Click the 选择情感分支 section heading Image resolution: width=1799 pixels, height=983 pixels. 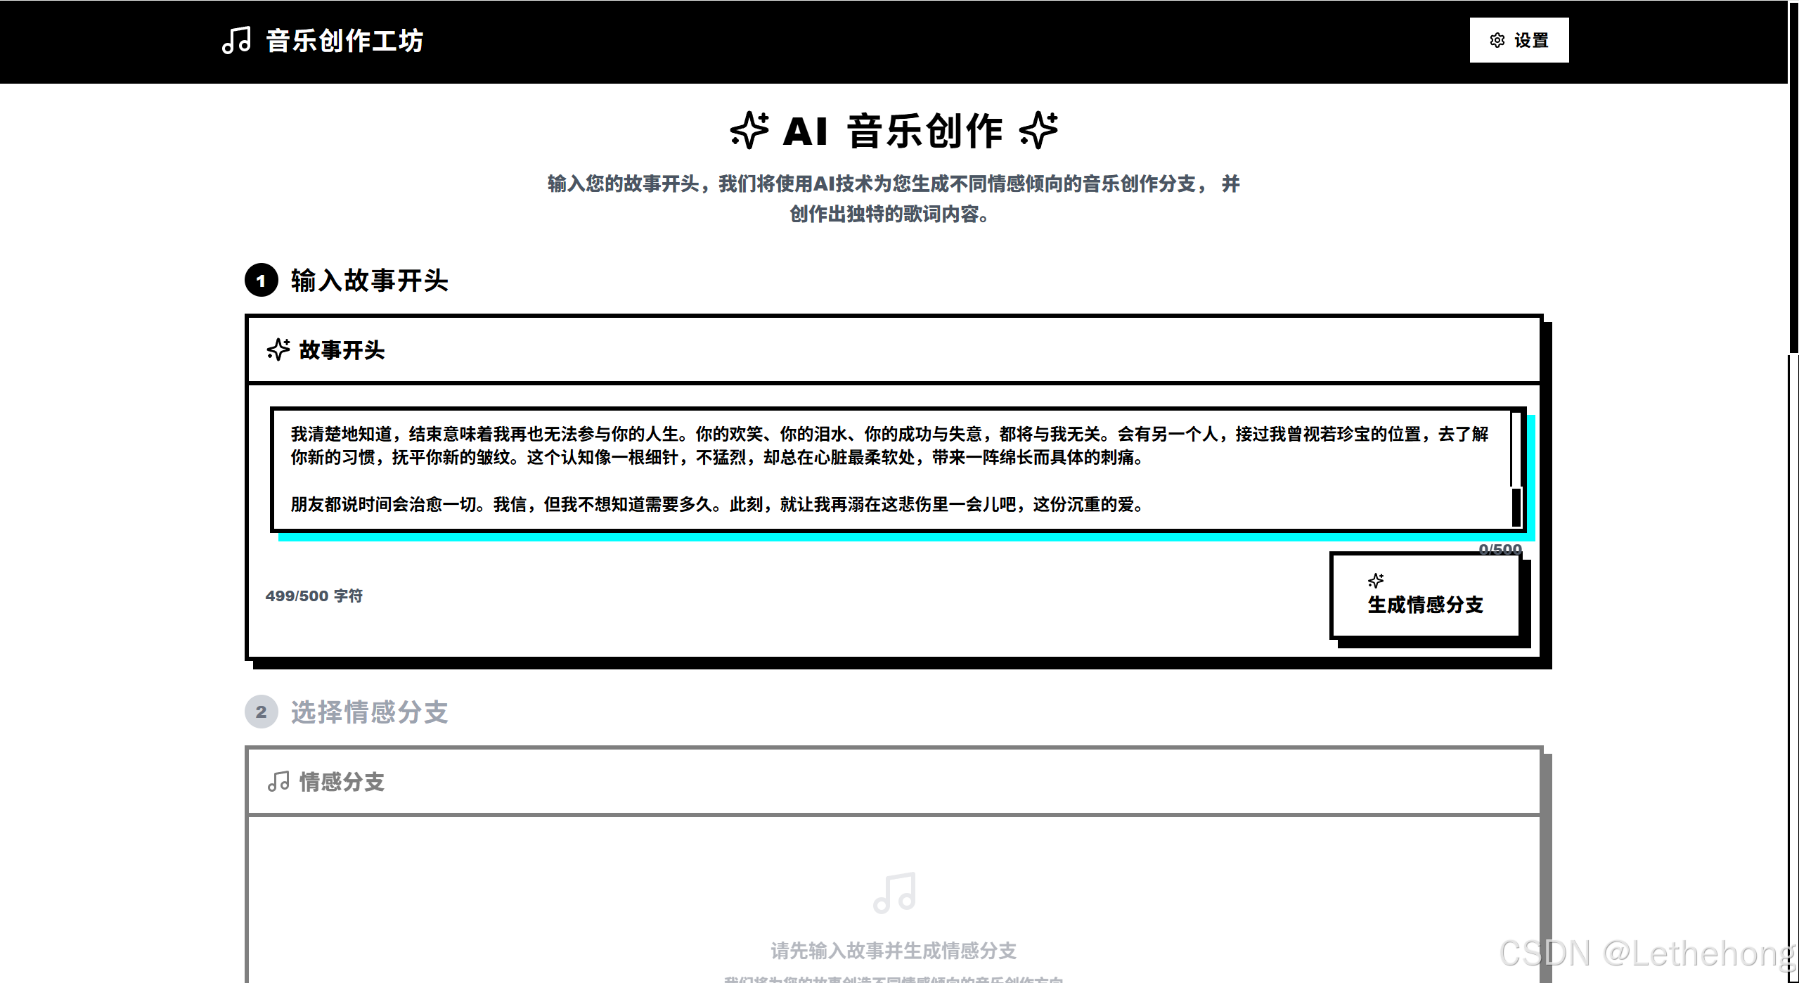click(369, 712)
